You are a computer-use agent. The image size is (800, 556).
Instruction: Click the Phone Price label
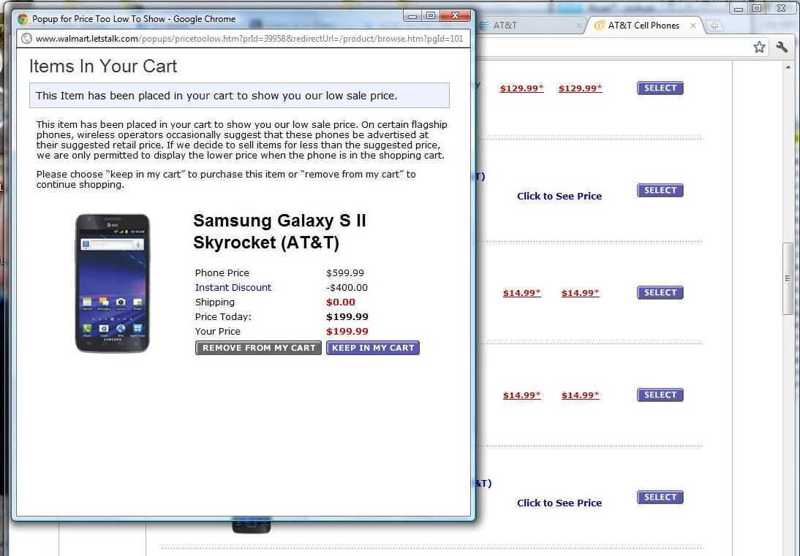point(222,273)
